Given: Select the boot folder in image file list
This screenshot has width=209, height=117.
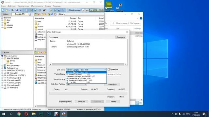Looking at the screenshot, I should click(39, 21).
